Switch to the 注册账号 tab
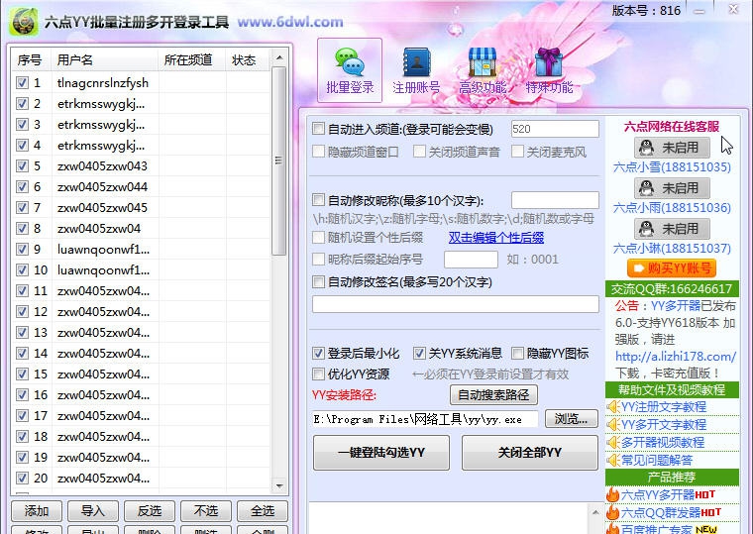This screenshot has width=753, height=534. pos(416,70)
